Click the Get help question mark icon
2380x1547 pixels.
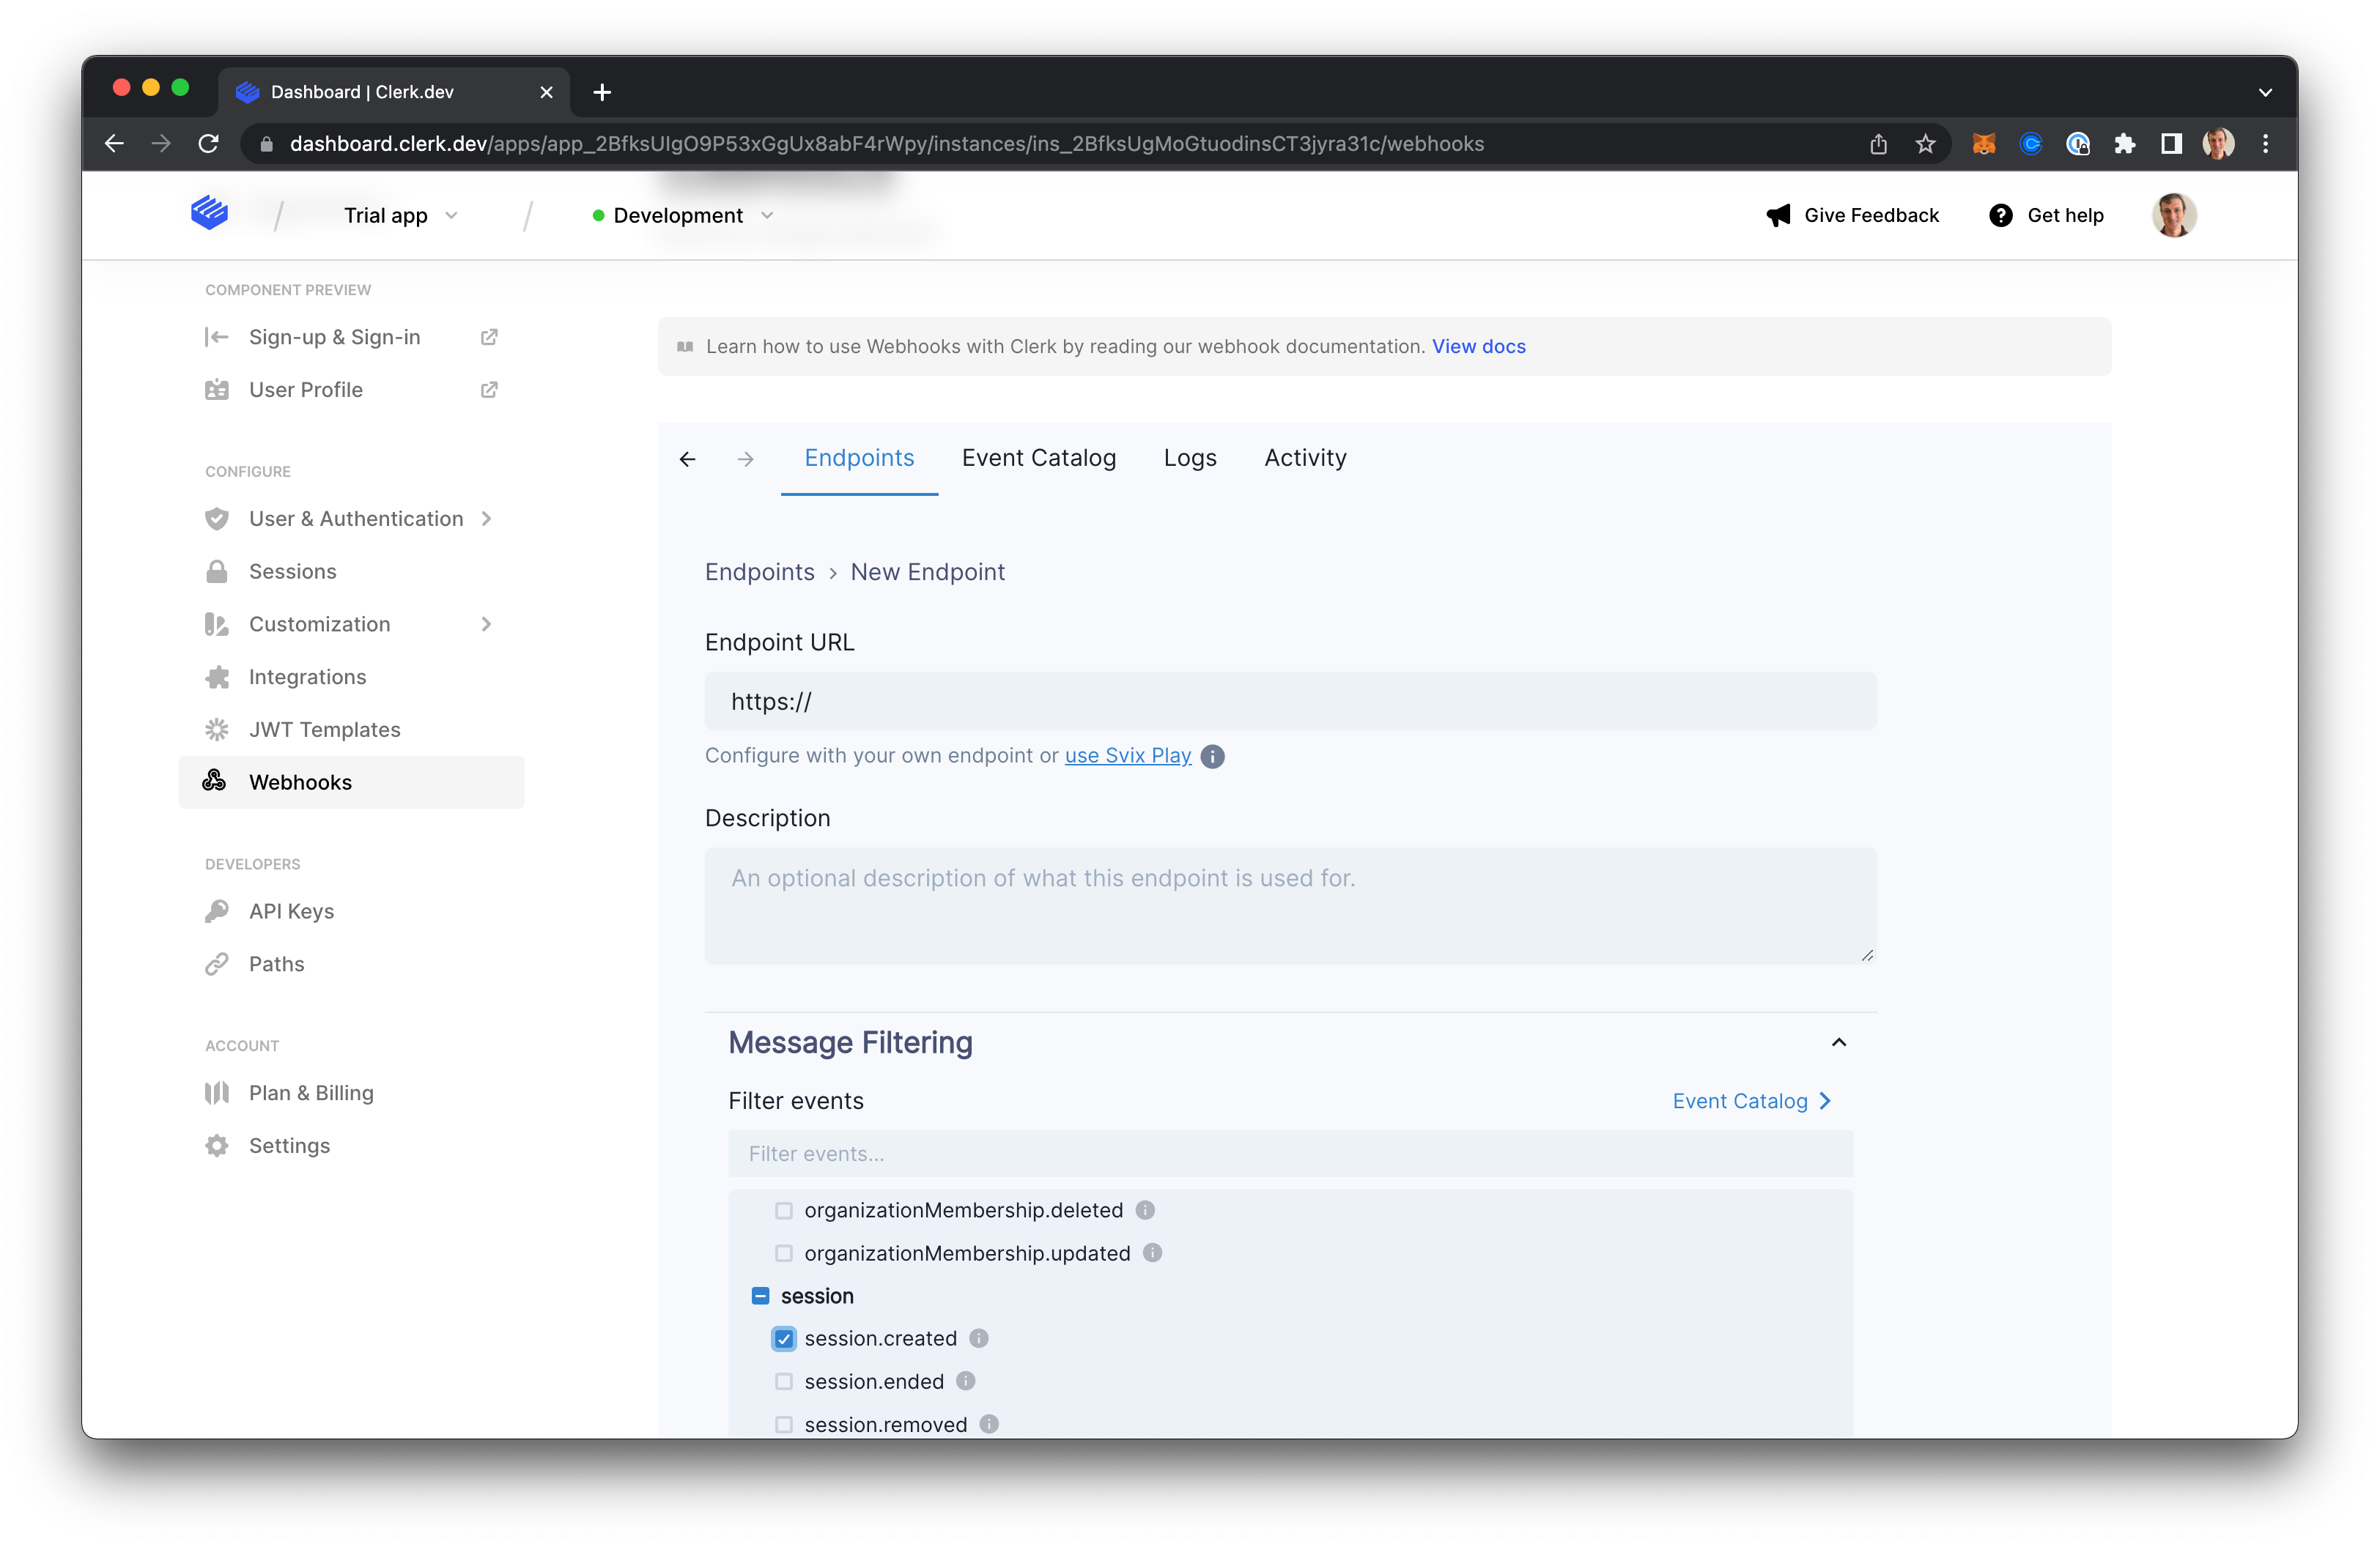point(2000,215)
